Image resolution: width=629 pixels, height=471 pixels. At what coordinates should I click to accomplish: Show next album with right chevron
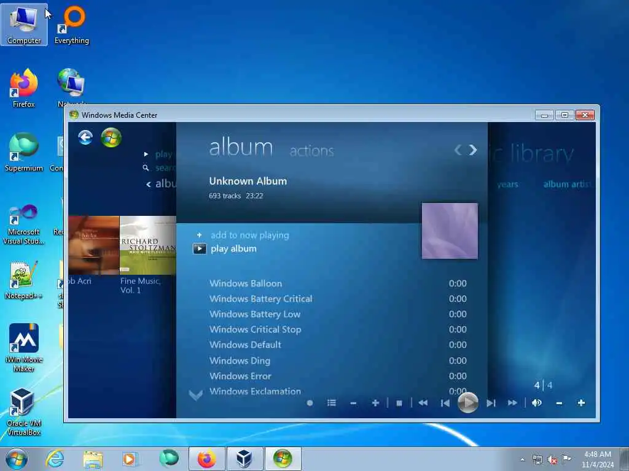[x=473, y=150]
